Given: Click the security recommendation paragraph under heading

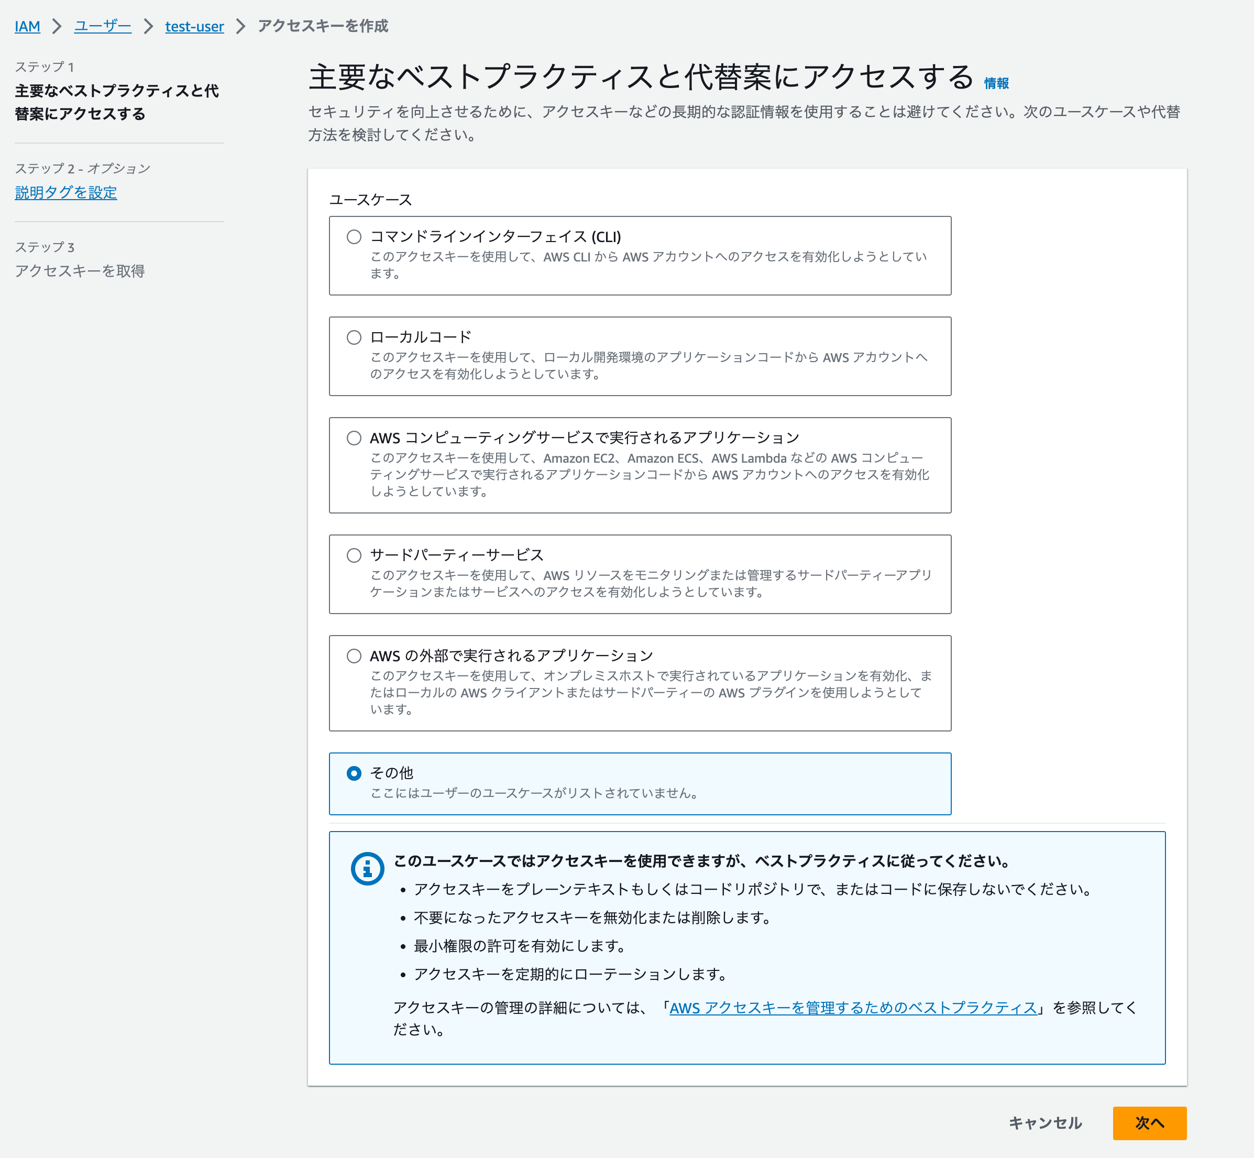Looking at the screenshot, I should (744, 123).
